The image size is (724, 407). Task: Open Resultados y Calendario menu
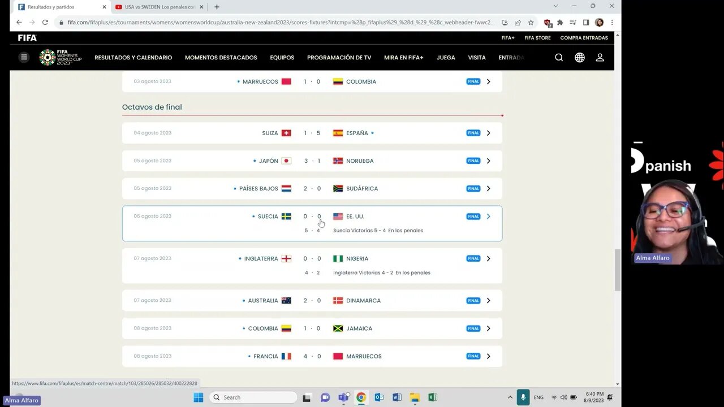click(133, 58)
